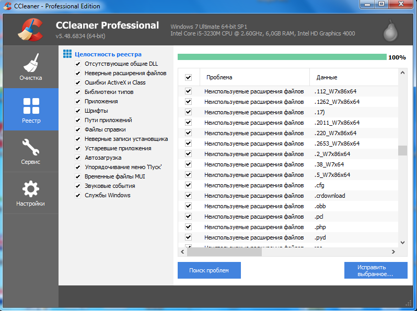Uncheck the .1262_W7x86x64 result row
The height and width of the screenshot is (311, 417).
pos(188,101)
